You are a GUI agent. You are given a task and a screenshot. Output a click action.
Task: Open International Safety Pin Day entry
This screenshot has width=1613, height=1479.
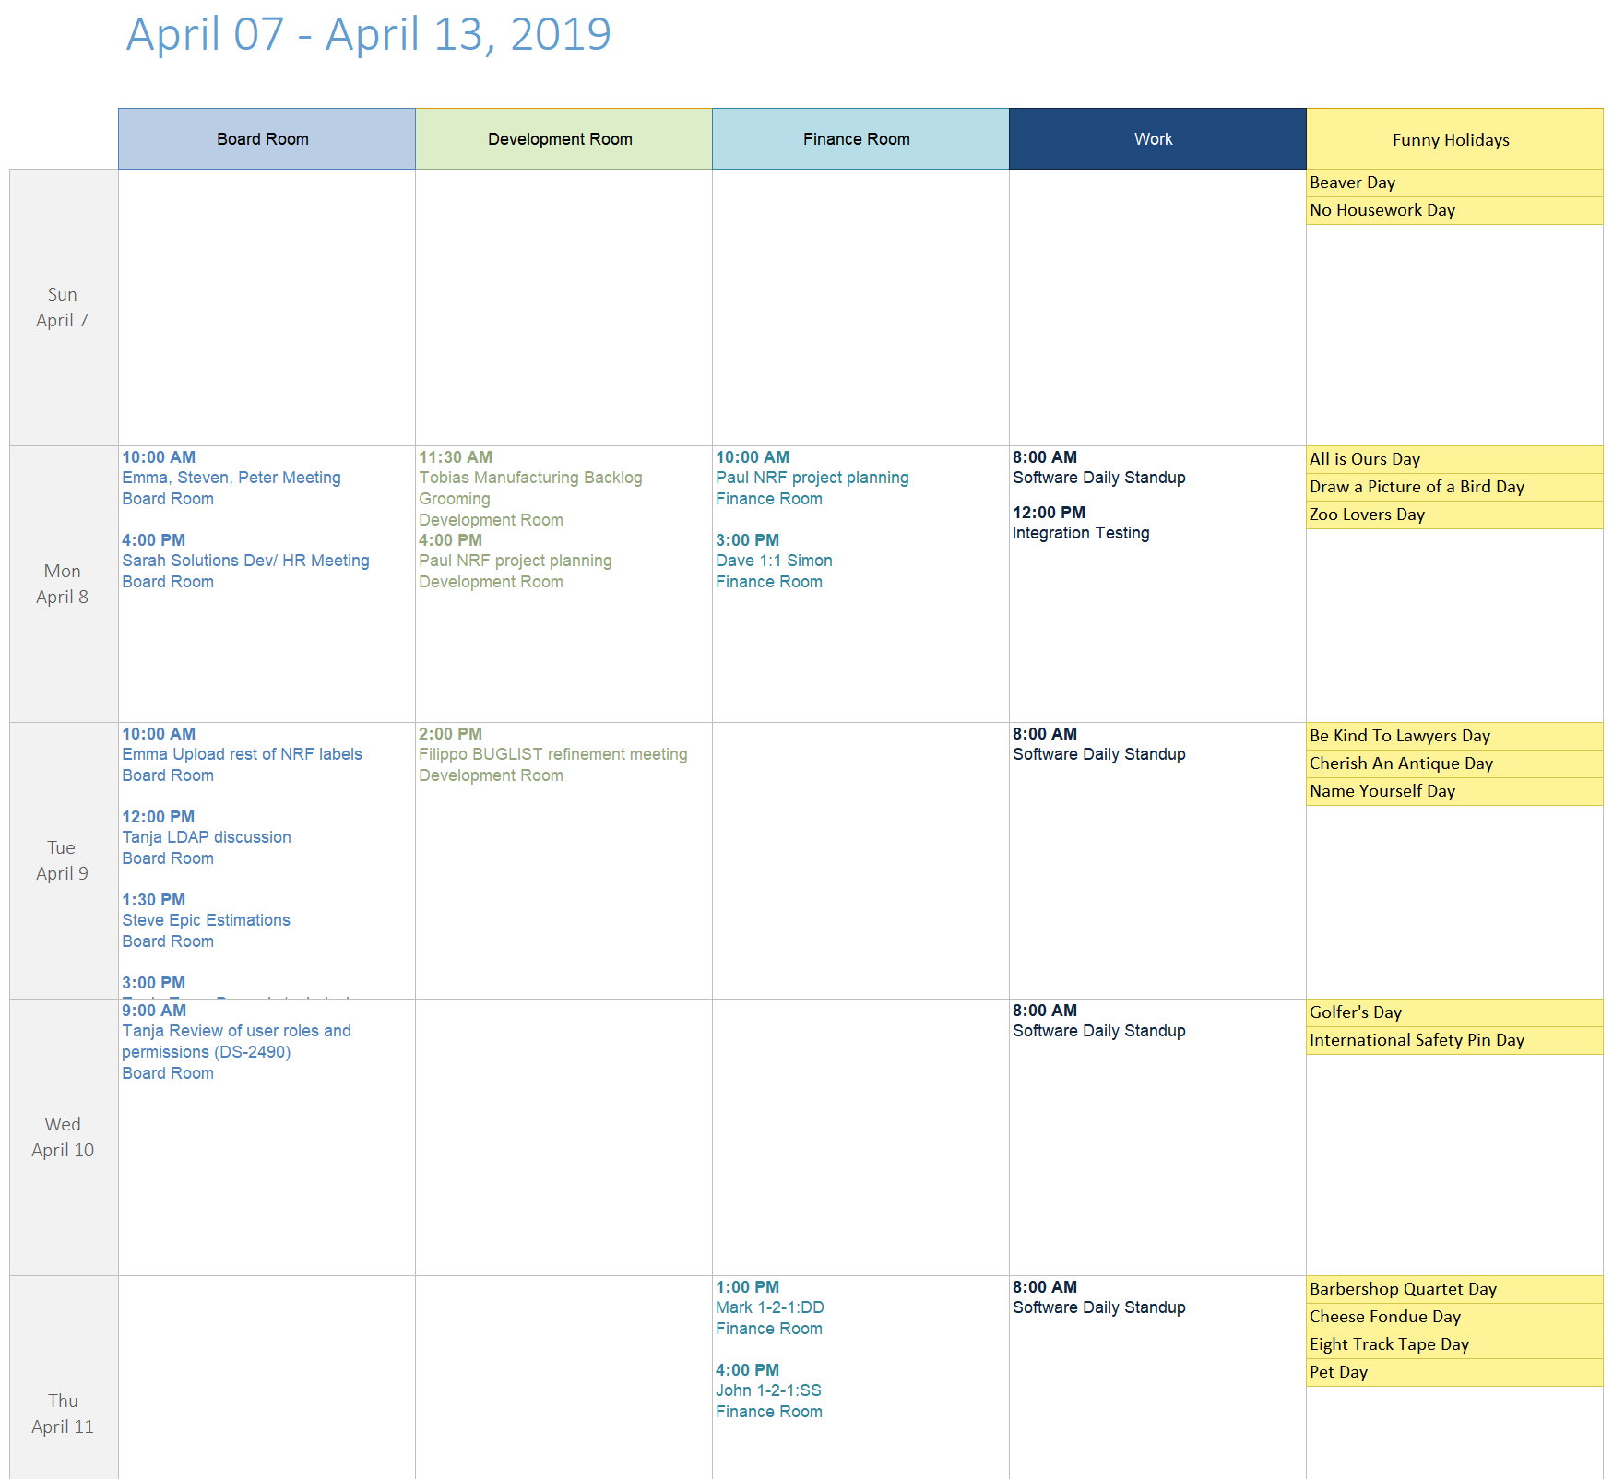coord(1454,1040)
